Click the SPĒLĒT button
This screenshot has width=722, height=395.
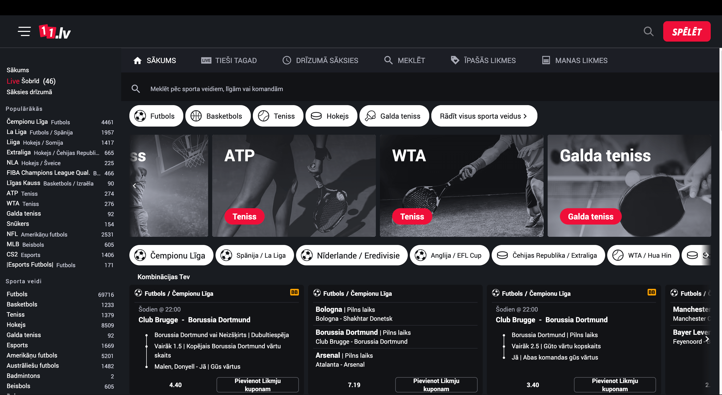(x=686, y=31)
